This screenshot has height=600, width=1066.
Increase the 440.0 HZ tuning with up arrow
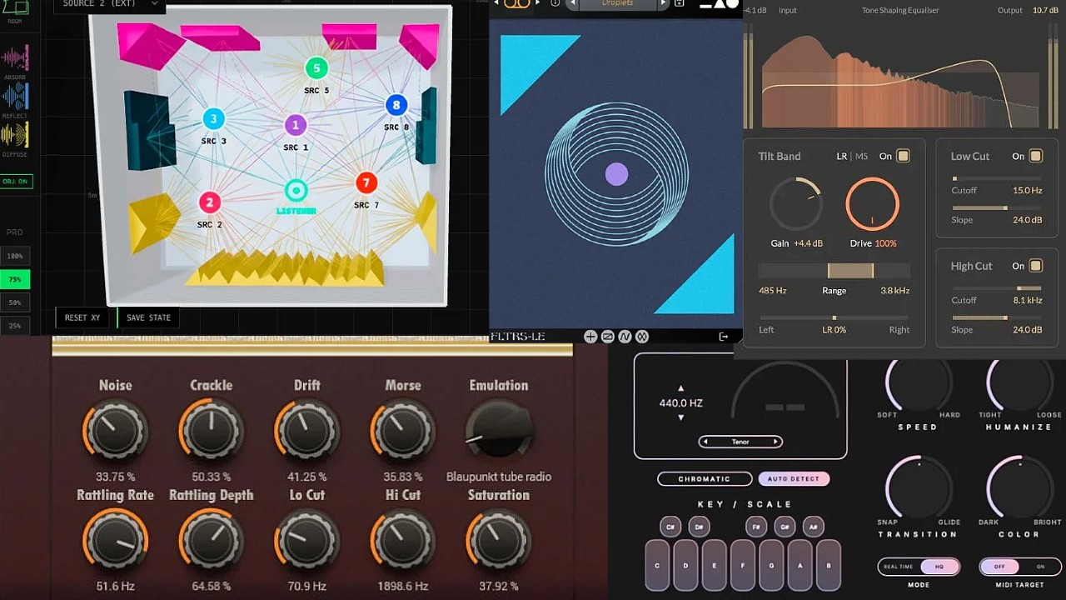(x=681, y=388)
